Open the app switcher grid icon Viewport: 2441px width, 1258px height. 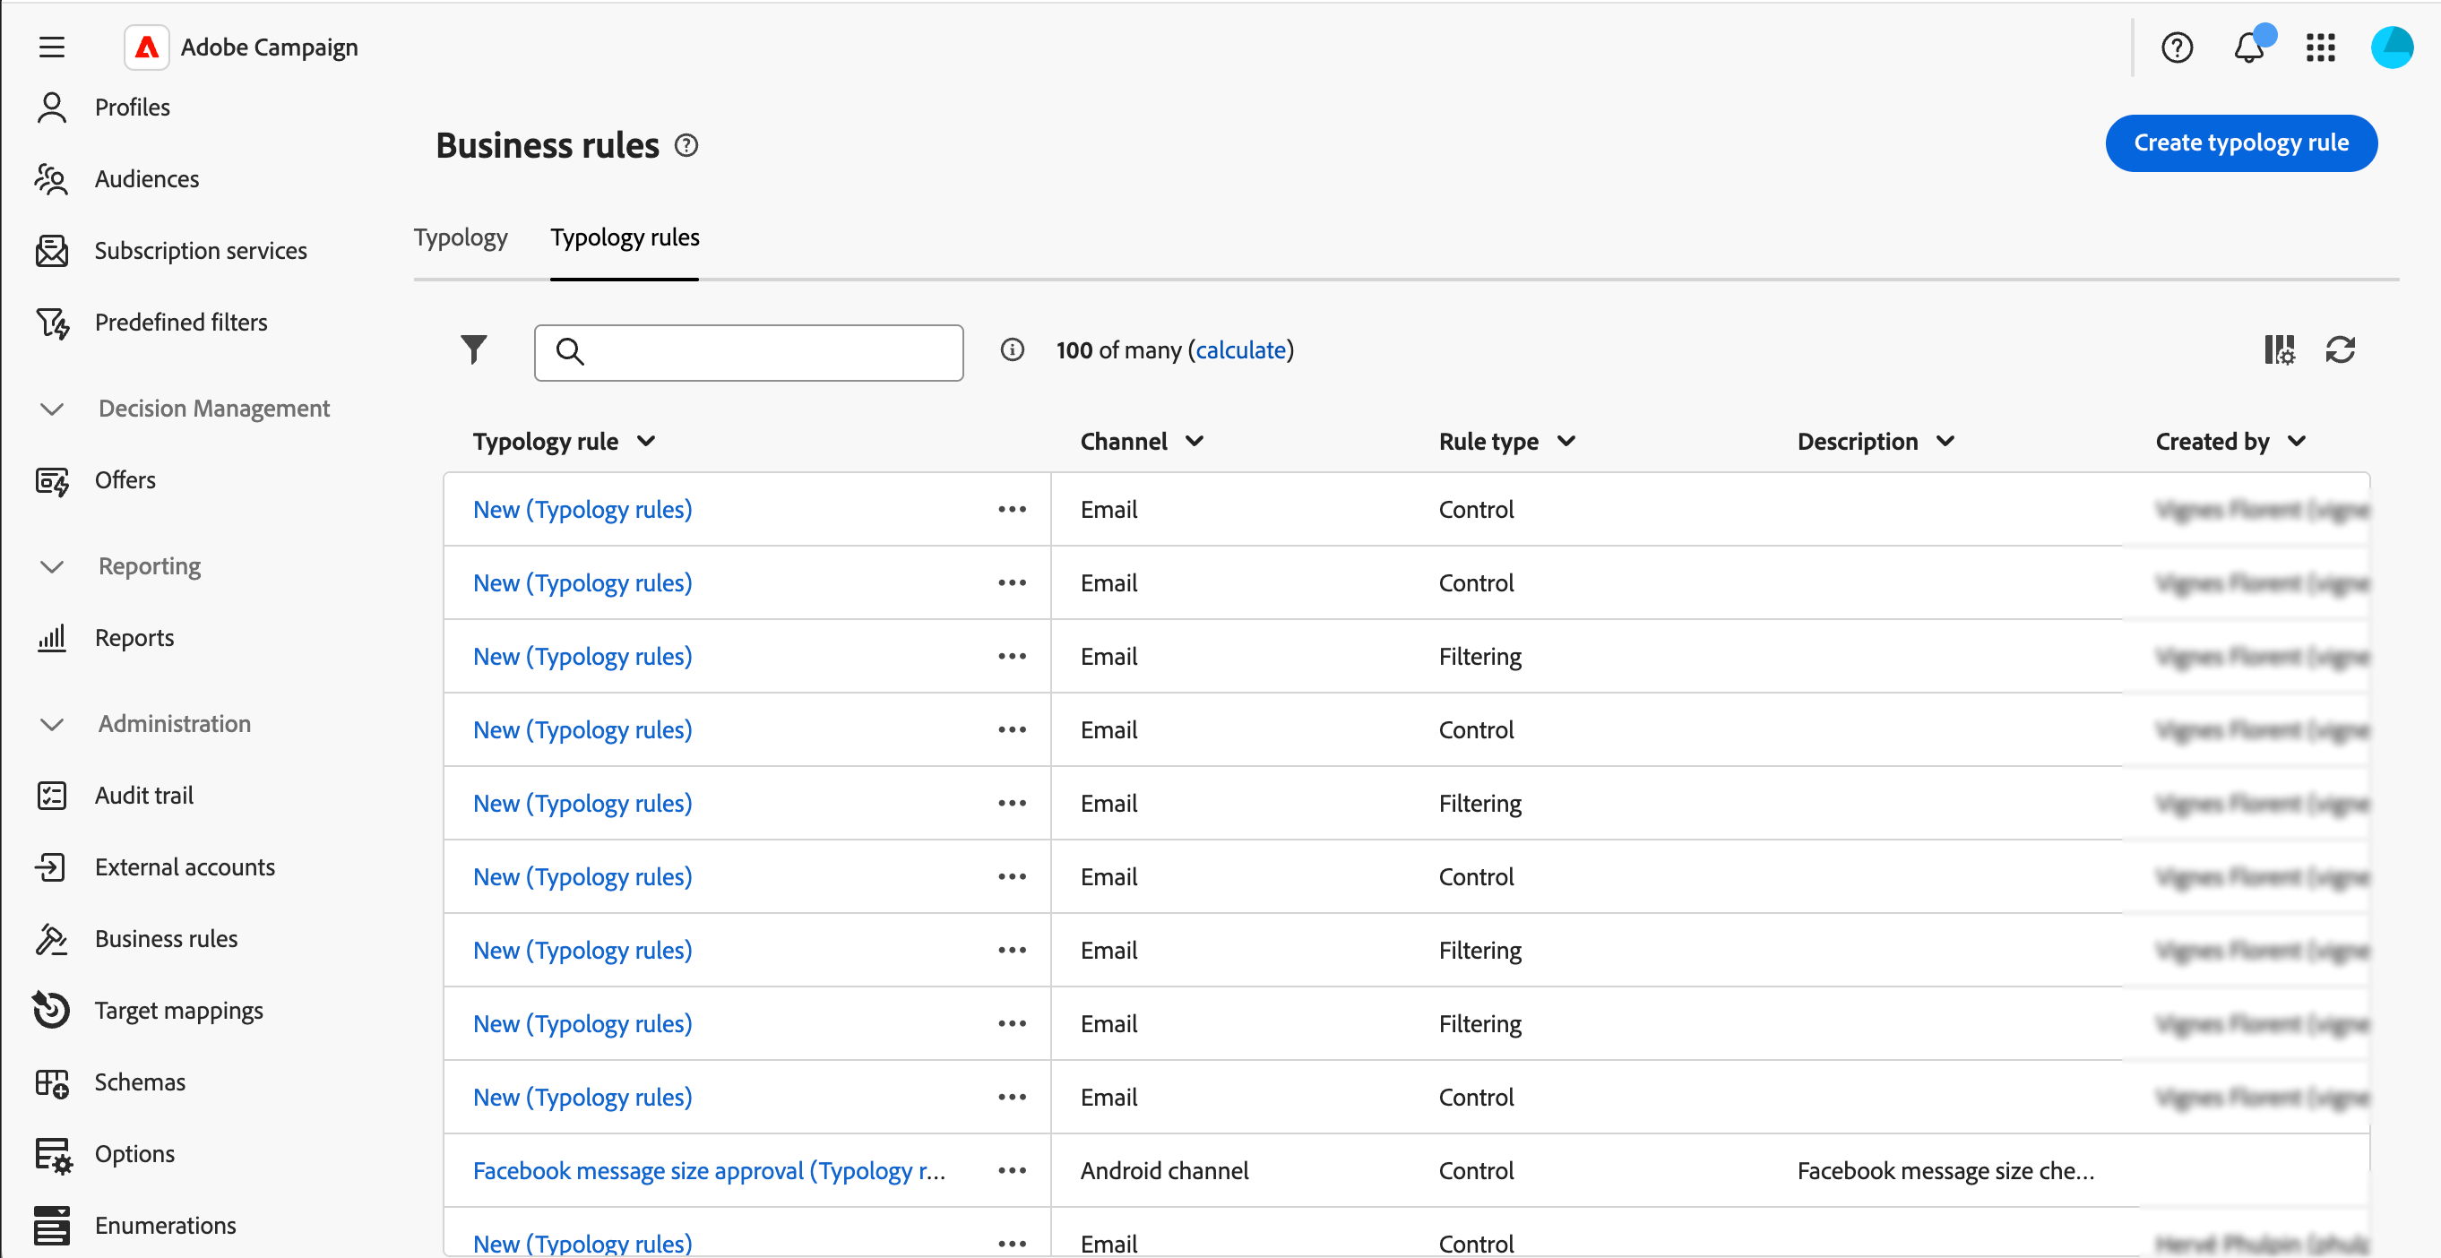2321,47
